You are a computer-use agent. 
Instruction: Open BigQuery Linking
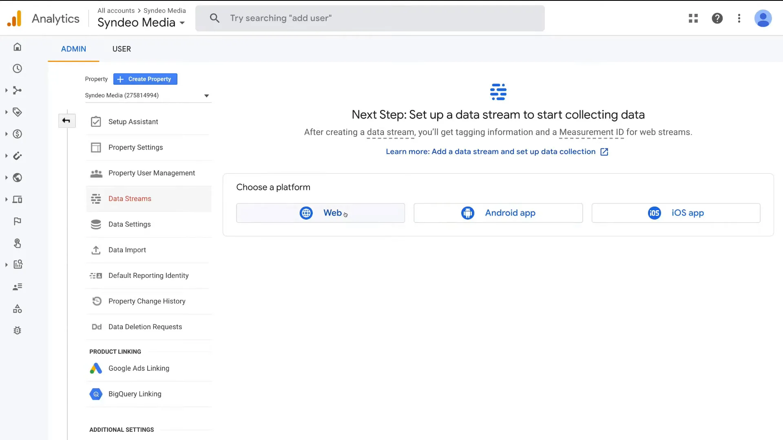pos(149,394)
